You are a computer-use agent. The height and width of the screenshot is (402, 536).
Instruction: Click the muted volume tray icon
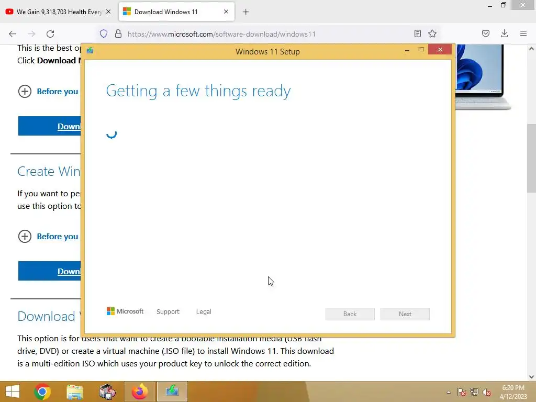(x=487, y=392)
